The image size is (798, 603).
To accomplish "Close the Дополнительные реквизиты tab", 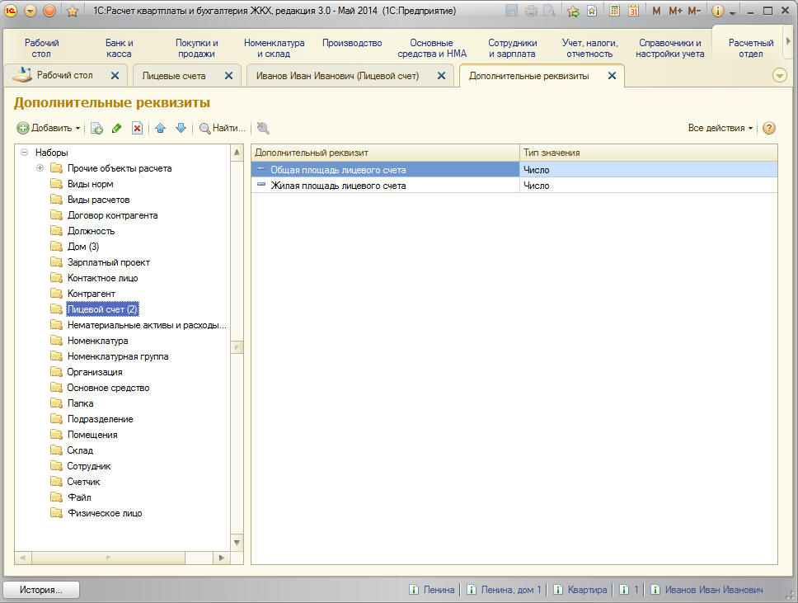I will pos(612,76).
